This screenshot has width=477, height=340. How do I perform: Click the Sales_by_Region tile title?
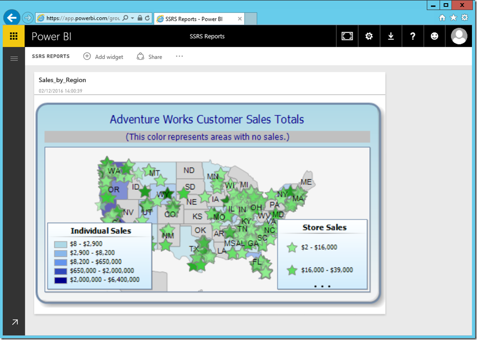(x=62, y=80)
